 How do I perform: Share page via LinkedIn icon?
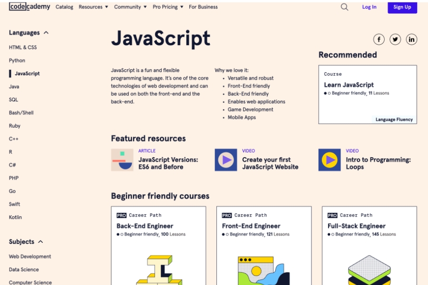tap(412, 39)
